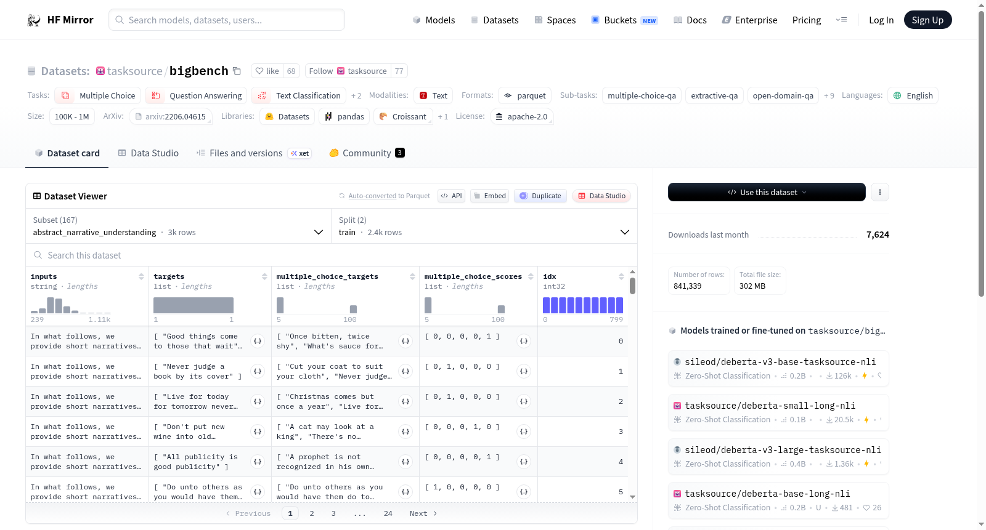This screenshot has height=530, width=986.
Task: Open the arxiv:2206.04615 tag
Action: point(171,116)
